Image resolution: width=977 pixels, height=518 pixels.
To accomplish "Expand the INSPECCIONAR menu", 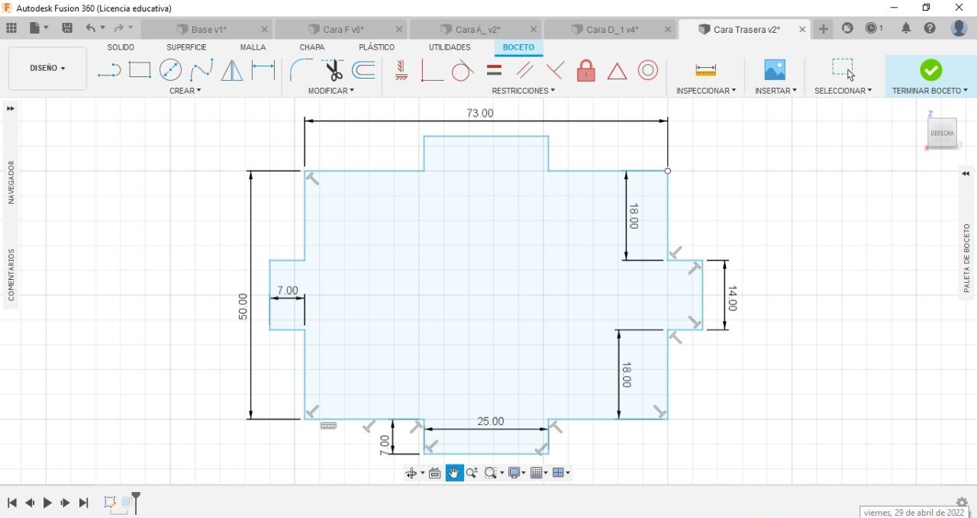I will [706, 91].
